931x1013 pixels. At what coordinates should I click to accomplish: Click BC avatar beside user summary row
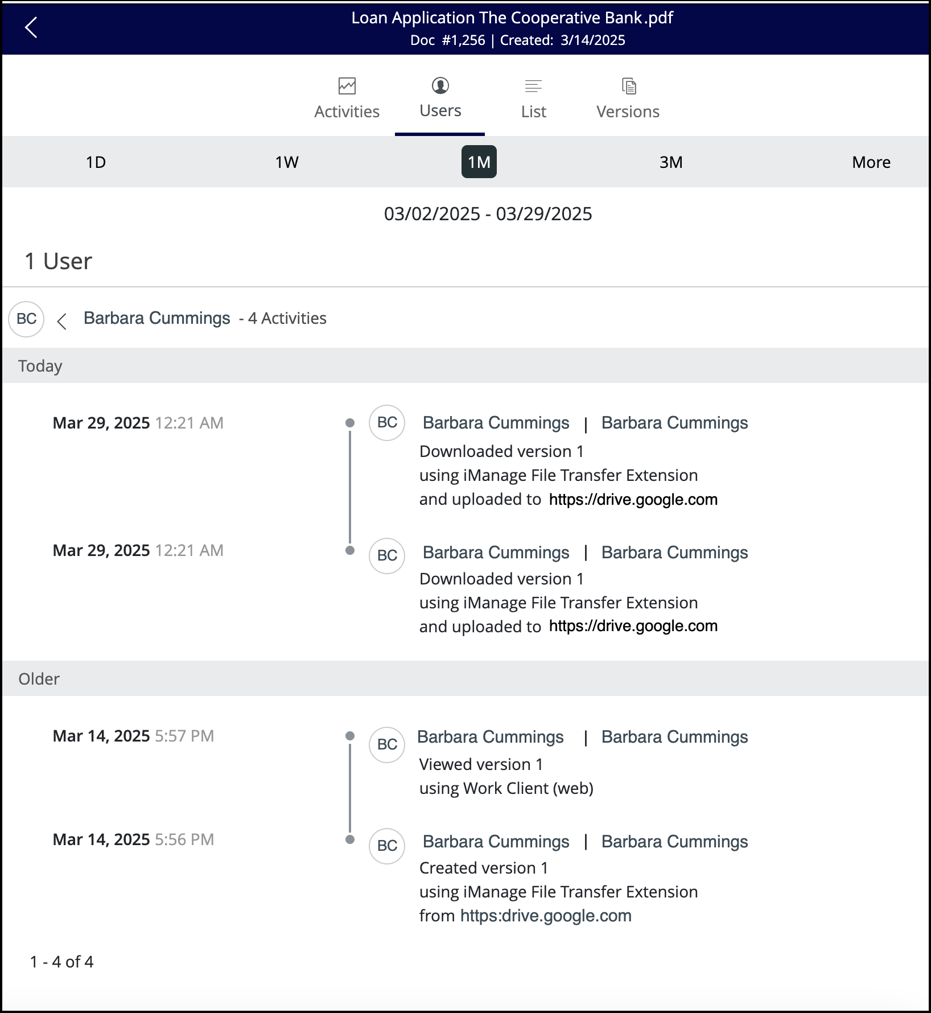click(26, 319)
